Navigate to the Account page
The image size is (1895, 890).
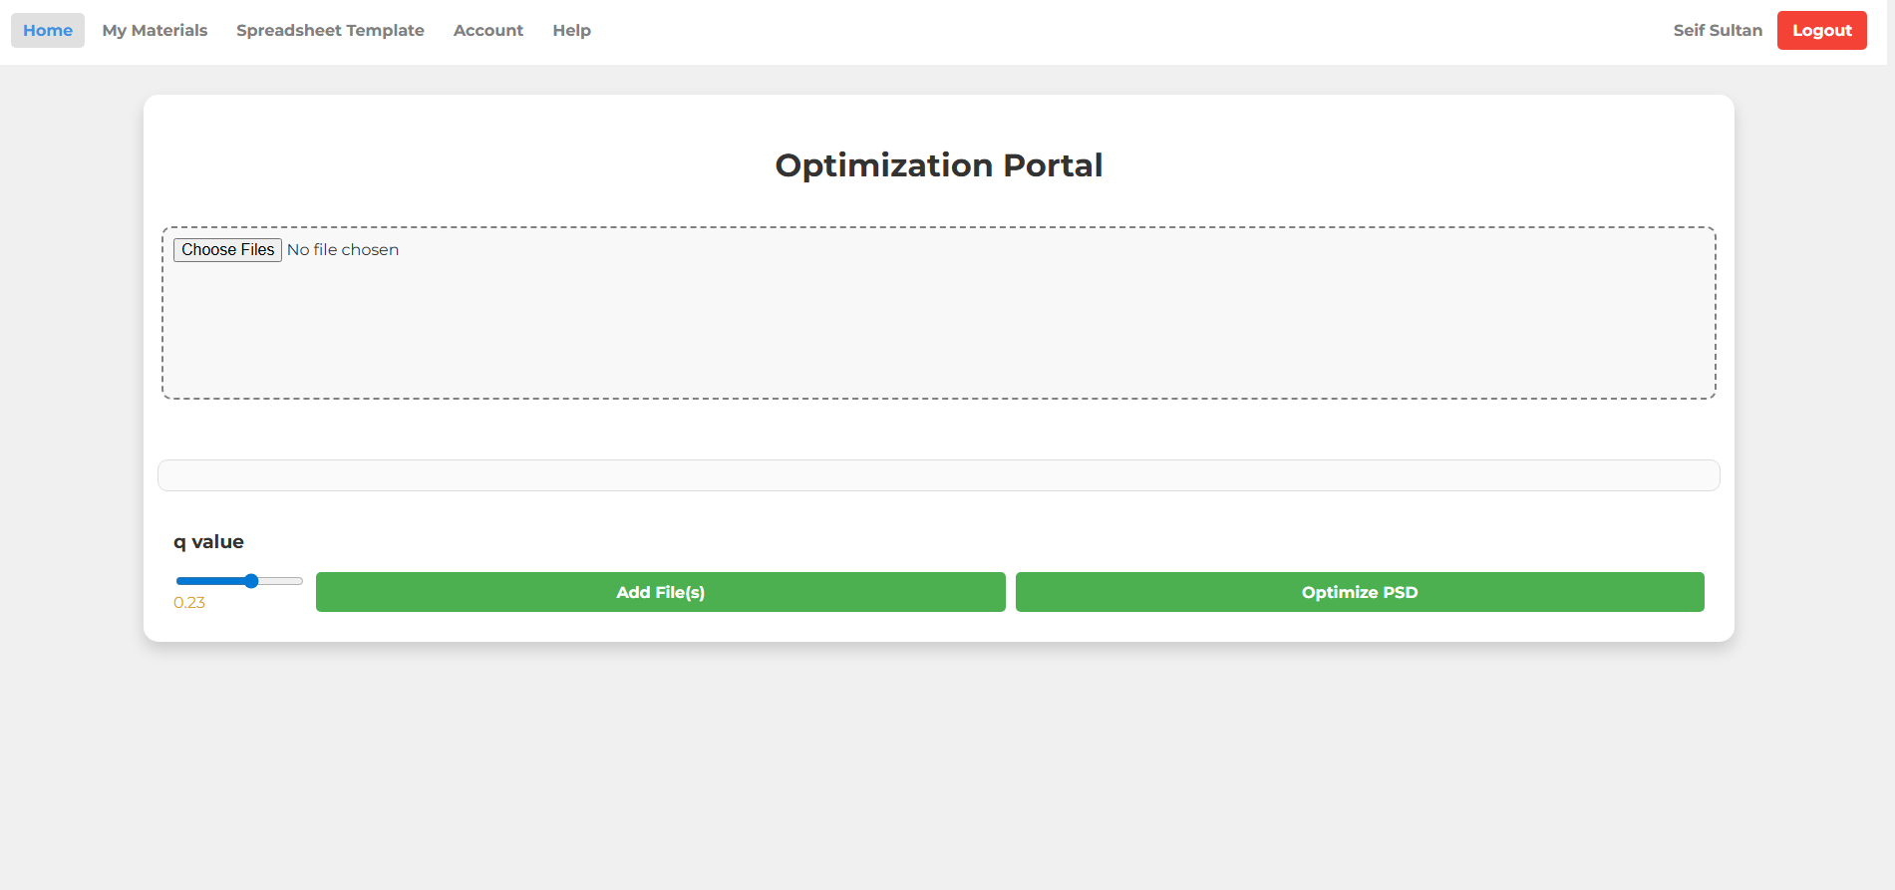(487, 30)
